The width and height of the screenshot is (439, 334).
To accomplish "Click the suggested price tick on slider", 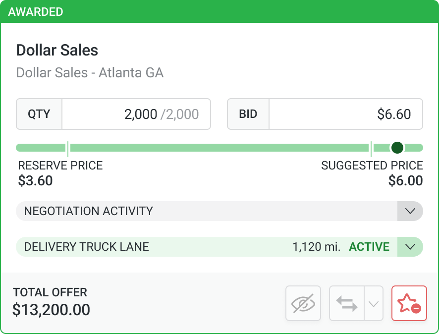I will tap(371, 148).
